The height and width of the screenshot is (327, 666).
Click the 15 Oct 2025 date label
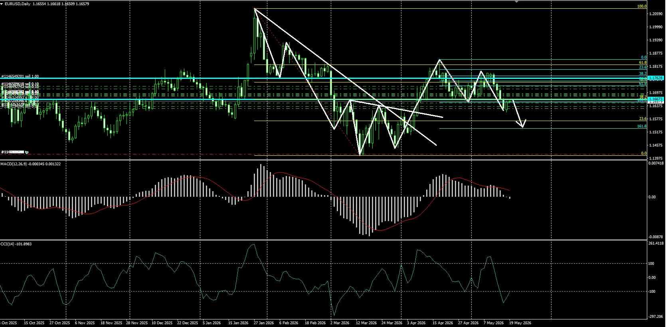[x=34, y=323]
